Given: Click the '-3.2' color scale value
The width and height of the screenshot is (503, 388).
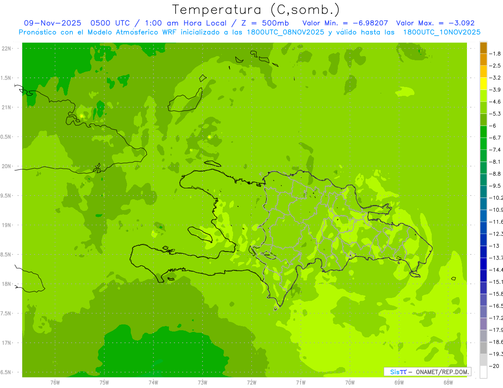Looking at the screenshot, I should click(495, 77).
